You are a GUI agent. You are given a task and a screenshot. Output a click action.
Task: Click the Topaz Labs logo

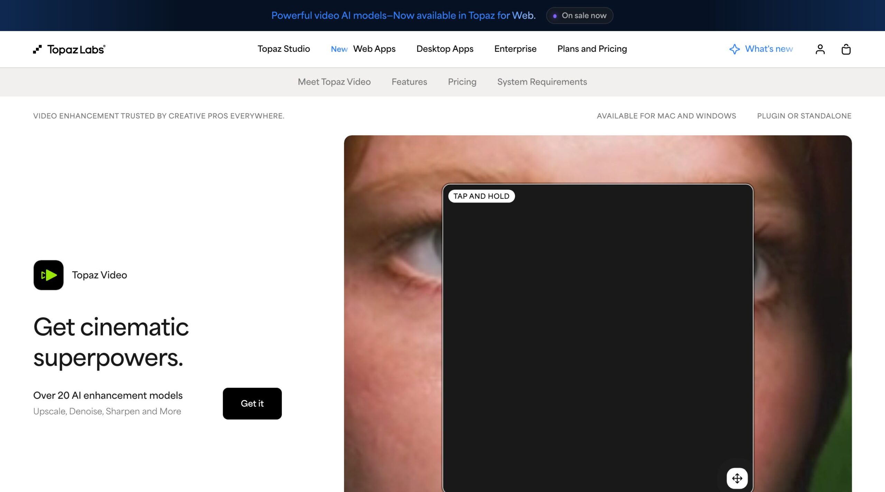coord(69,49)
